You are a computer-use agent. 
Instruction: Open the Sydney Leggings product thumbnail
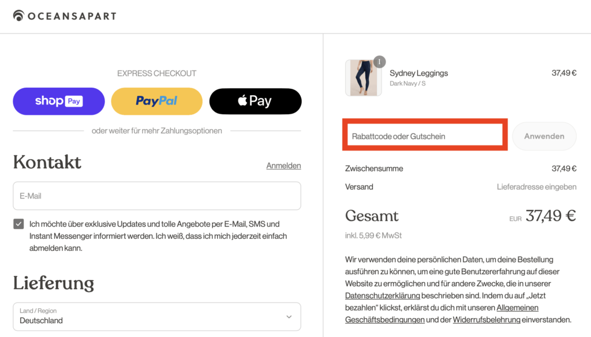tap(364, 78)
